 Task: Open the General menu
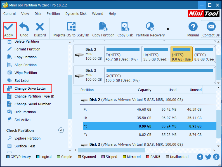[10, 14]
